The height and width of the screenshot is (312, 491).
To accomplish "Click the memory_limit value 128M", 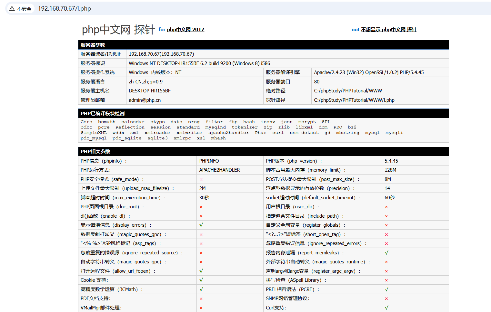I will coord(390,170).
